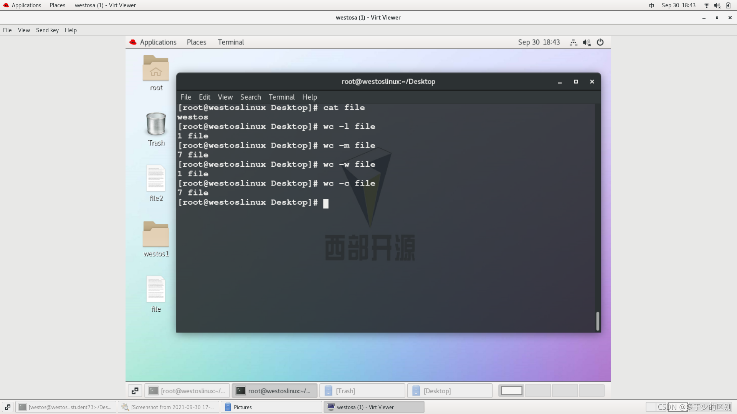The height and width of the screenshot is (414, 737).
Task: Expand the guest Places menu
Action: point(196,43)
